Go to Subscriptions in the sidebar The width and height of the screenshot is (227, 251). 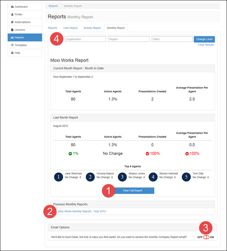pos(25,22)
